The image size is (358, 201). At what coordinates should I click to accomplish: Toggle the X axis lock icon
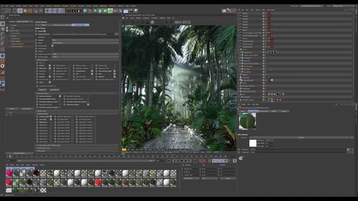(x=47, y=11)
